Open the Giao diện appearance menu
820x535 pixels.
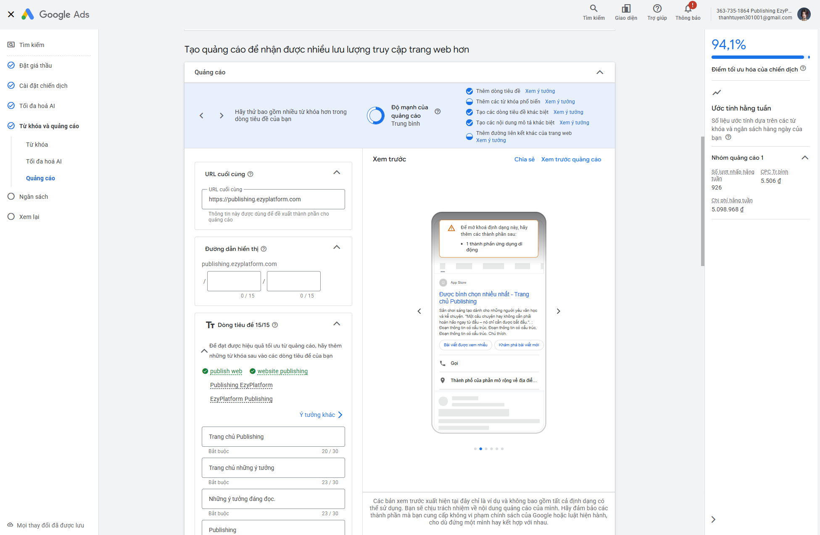pos(626,12)
